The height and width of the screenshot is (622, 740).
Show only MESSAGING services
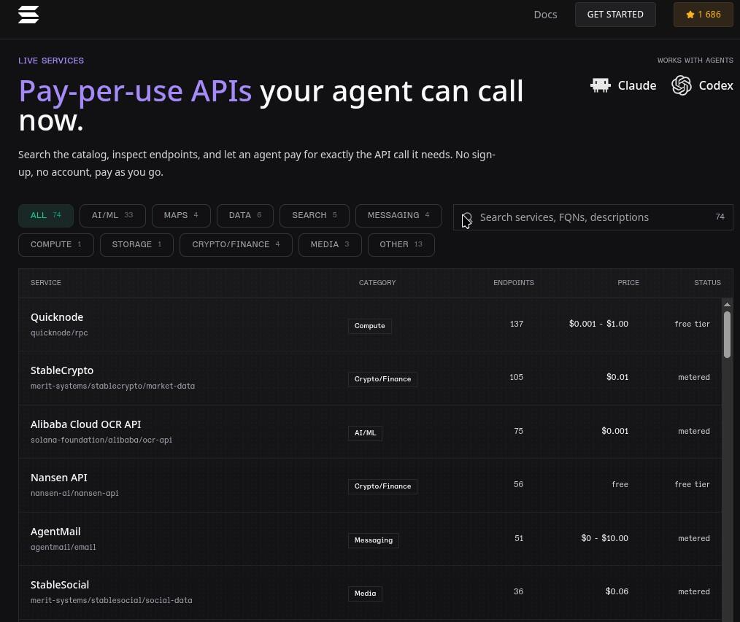pyautogui.click(x=398, y=216)
